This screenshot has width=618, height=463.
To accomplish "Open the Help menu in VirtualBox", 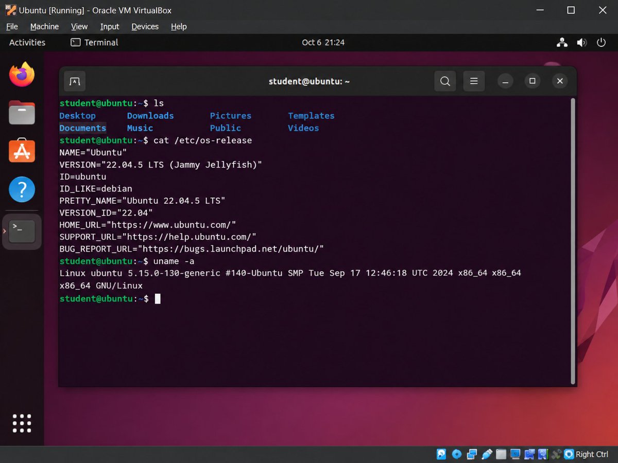I will pyautogui.click(x=179, y=26).
